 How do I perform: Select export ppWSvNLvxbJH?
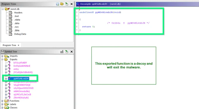coord(21,79)
